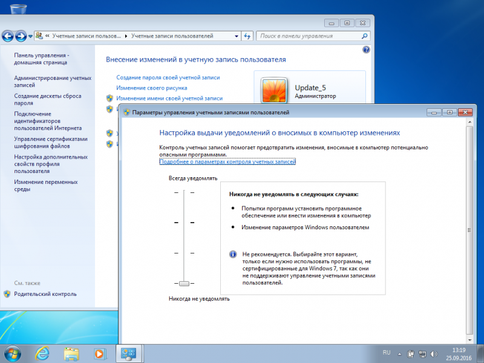Select the truncated 'Учетные записи пользов...' breadcrumb
Screen dimensions: 484x363
[87, 36]
